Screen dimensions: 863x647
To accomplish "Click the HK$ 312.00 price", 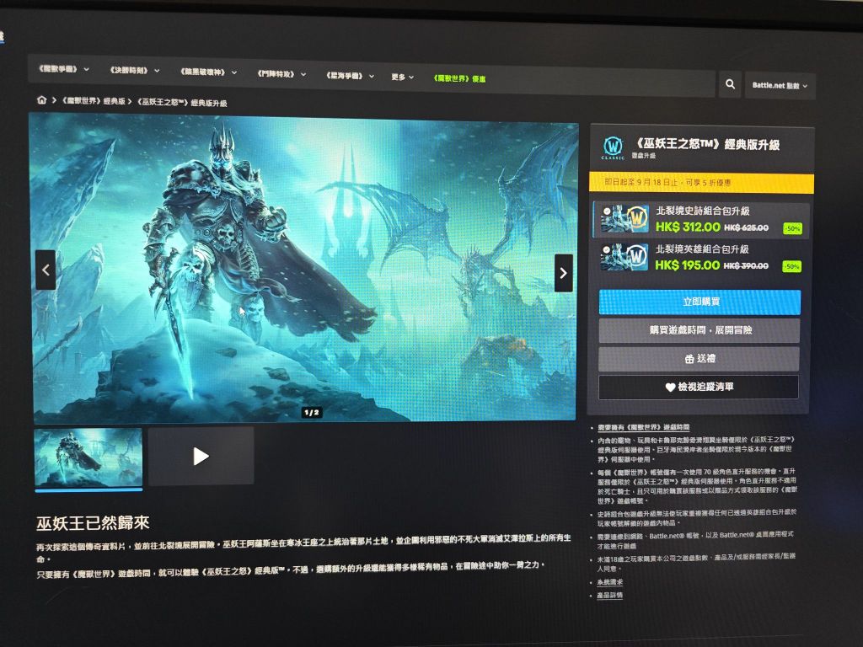I will coord(688,227).
